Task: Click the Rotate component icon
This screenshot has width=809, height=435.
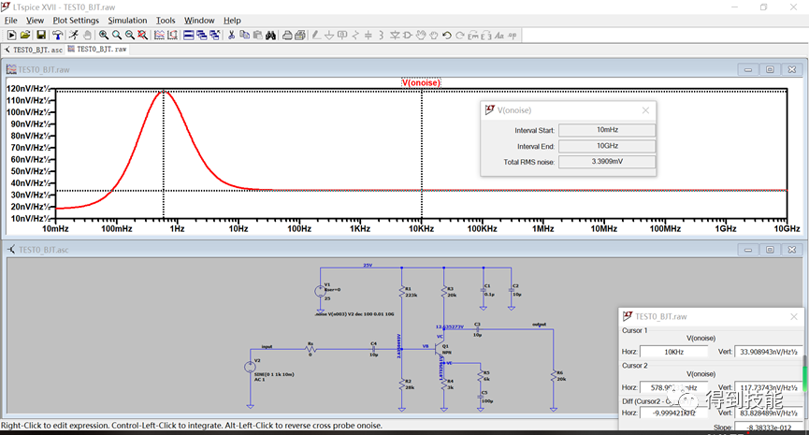Action: [473, 36]
